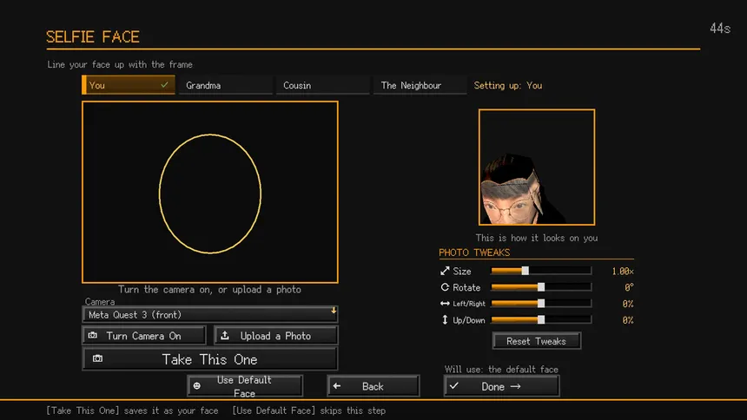Click 'Will use: the default face' text
This screenshot has height=420, width=747.
click(x=501, y=369)
